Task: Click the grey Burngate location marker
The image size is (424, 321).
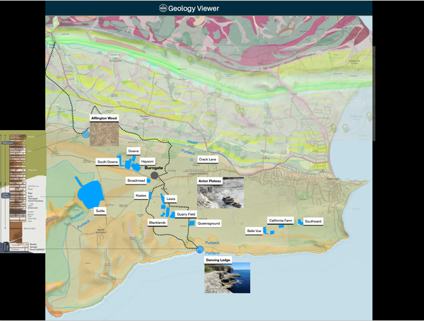Action: (x=155, y=175)
